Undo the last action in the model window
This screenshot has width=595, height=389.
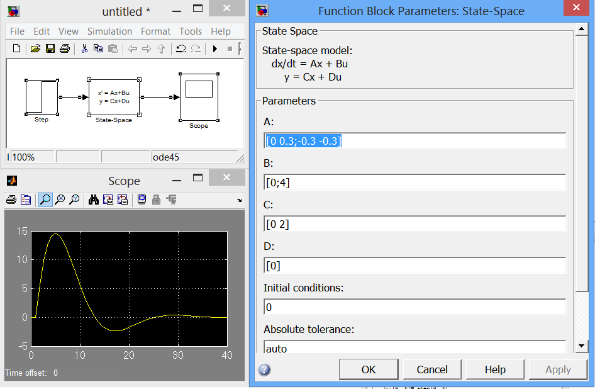pyautogui.click(x=181, y=48)
